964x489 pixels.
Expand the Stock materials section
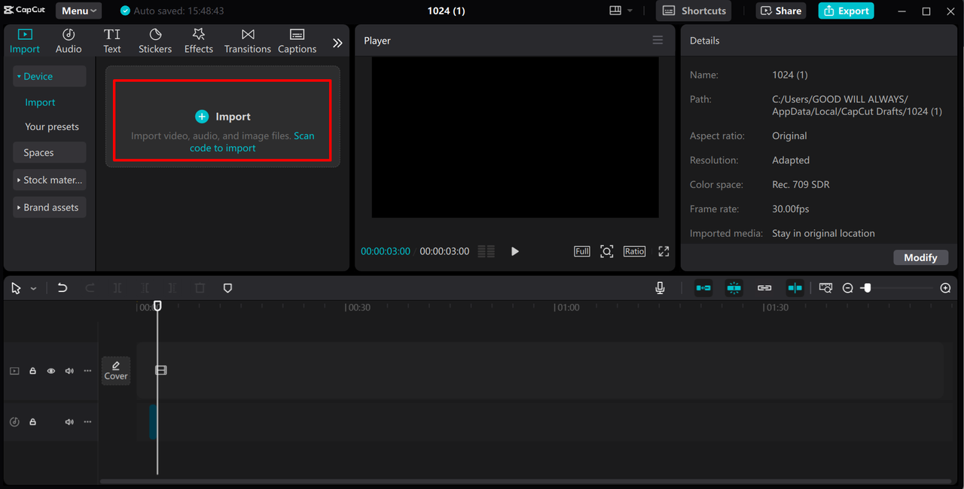pos(49,180)
